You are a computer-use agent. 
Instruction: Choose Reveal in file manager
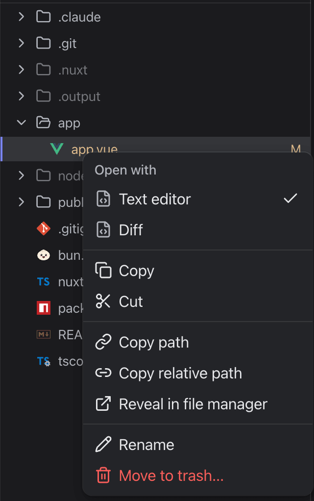click(198, 403)
